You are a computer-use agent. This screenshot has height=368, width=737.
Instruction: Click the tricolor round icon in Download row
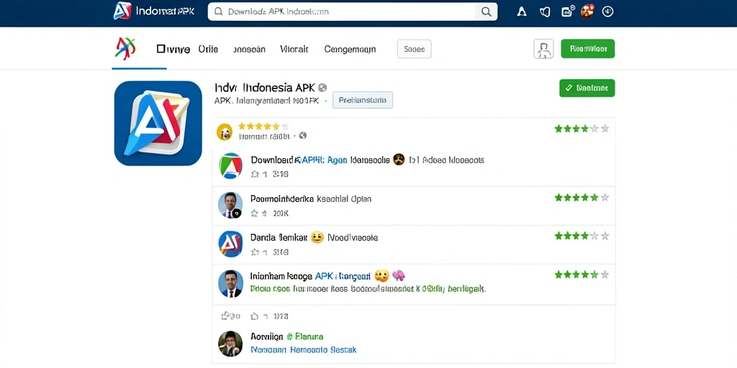[231, 166]
